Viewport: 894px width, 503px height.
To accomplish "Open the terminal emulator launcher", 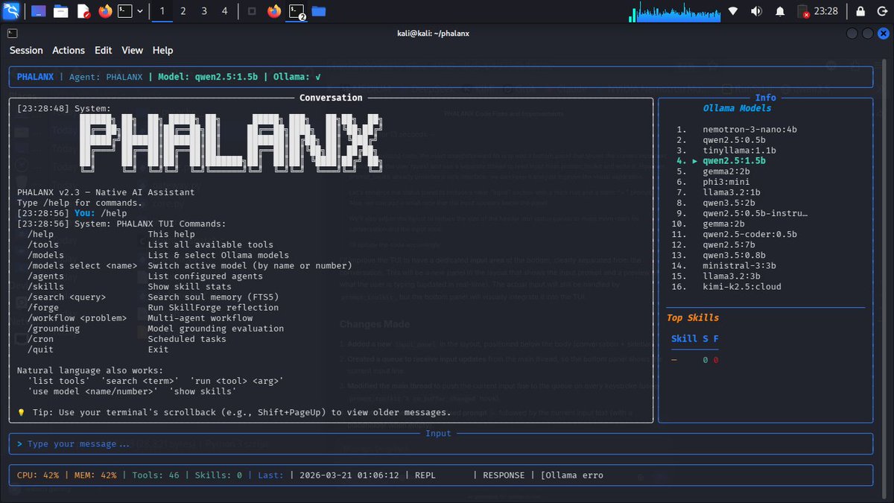I will [x=126, y=11].
